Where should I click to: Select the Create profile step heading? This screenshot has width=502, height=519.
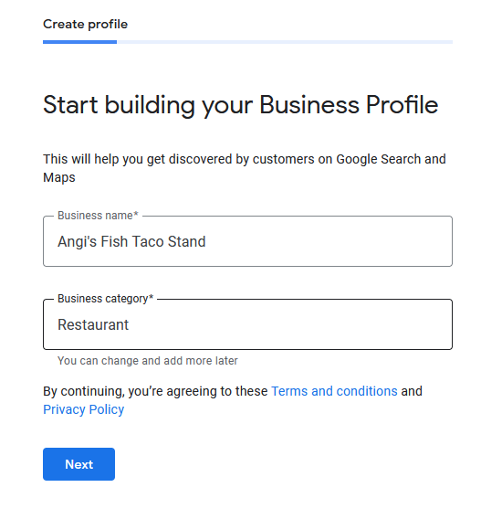[x=85, y=24]
